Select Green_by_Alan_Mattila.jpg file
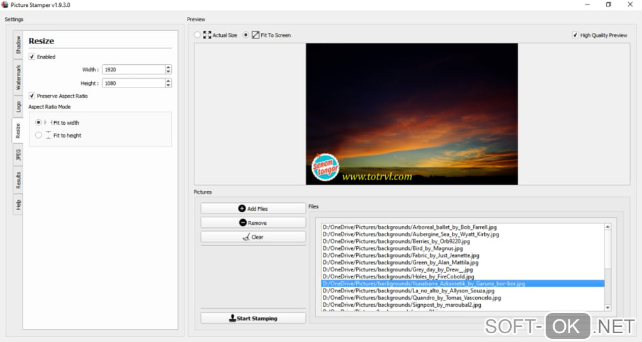Image resolution: width=642 pixels, height=342 pixels. (x=463, y=262)
